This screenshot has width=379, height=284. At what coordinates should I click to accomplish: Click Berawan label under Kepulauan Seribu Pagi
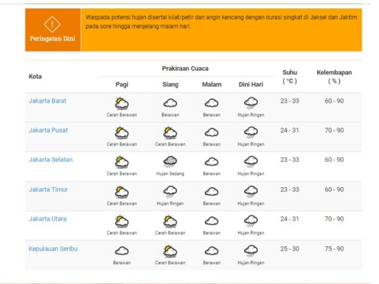coord(121,263)
